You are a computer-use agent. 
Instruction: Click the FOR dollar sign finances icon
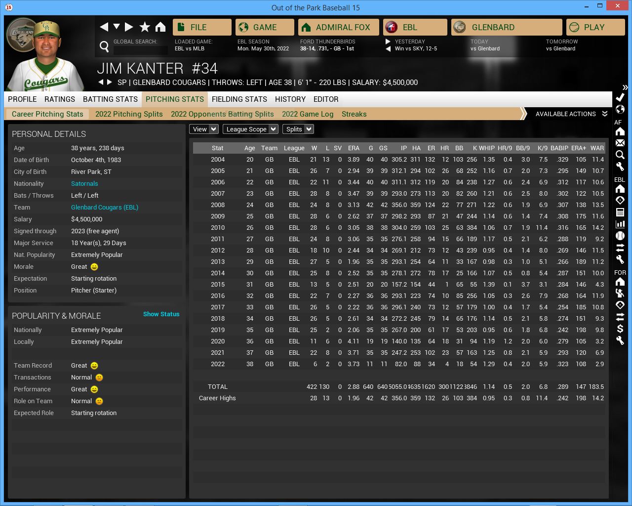coord(620,329)
